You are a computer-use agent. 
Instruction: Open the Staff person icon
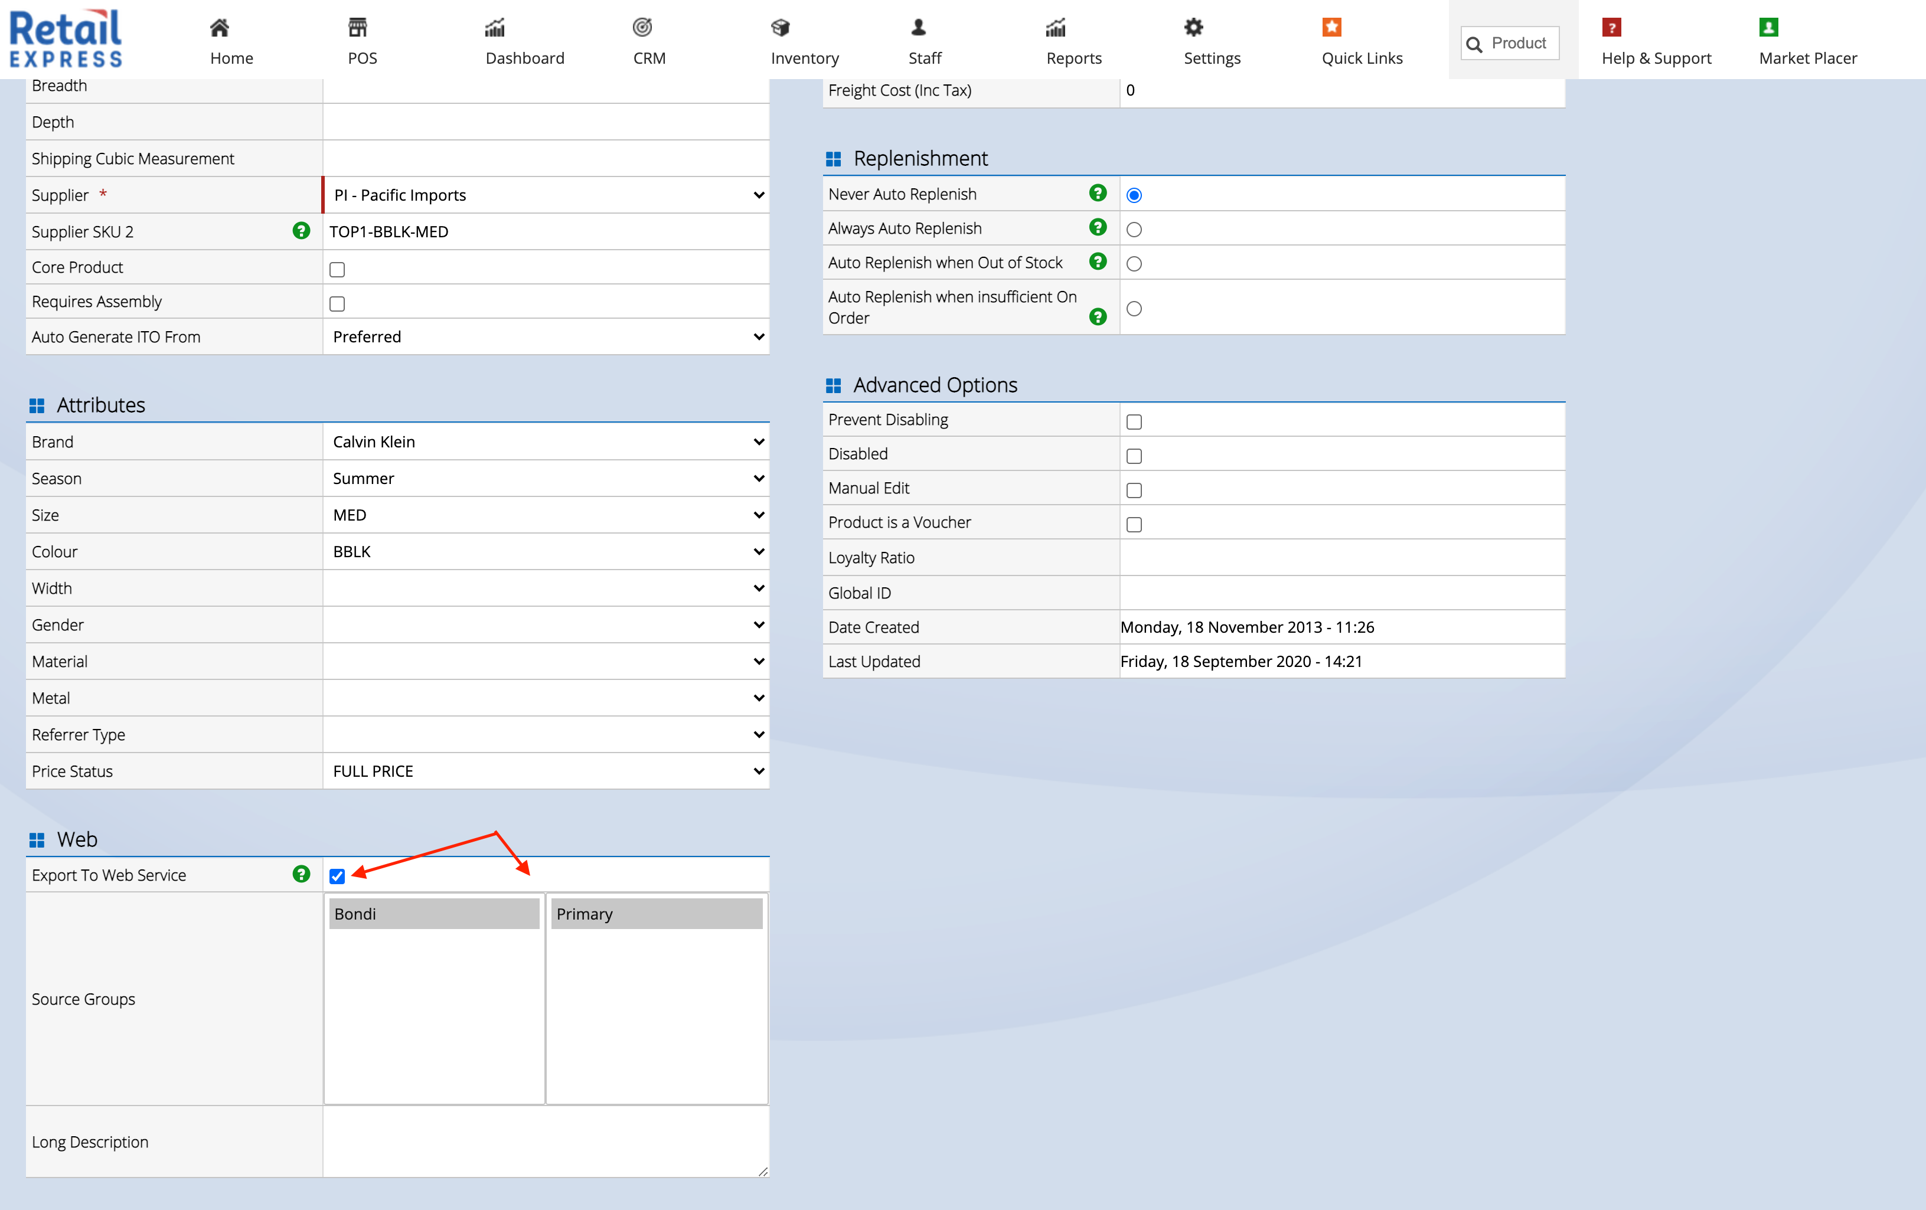[918, 28]
